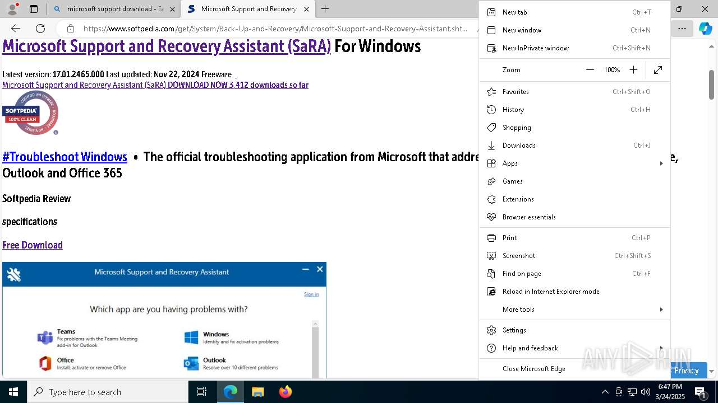
Task: Click the Outlook icon in SaRA screenshot
Action: [x=191, y=364]
